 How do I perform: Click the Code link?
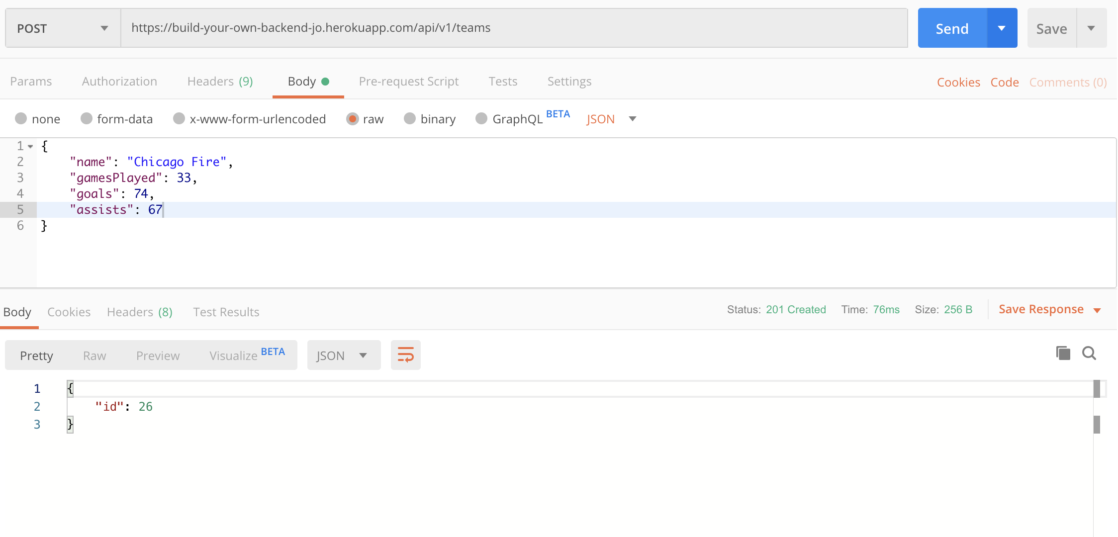[1005, 82]
